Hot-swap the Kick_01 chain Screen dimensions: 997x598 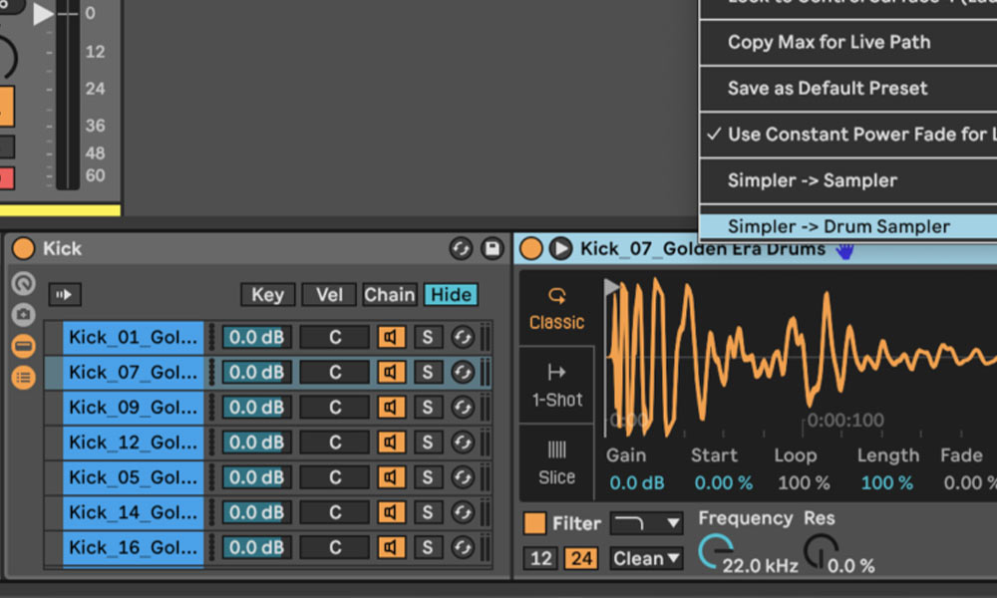(463, 338)
